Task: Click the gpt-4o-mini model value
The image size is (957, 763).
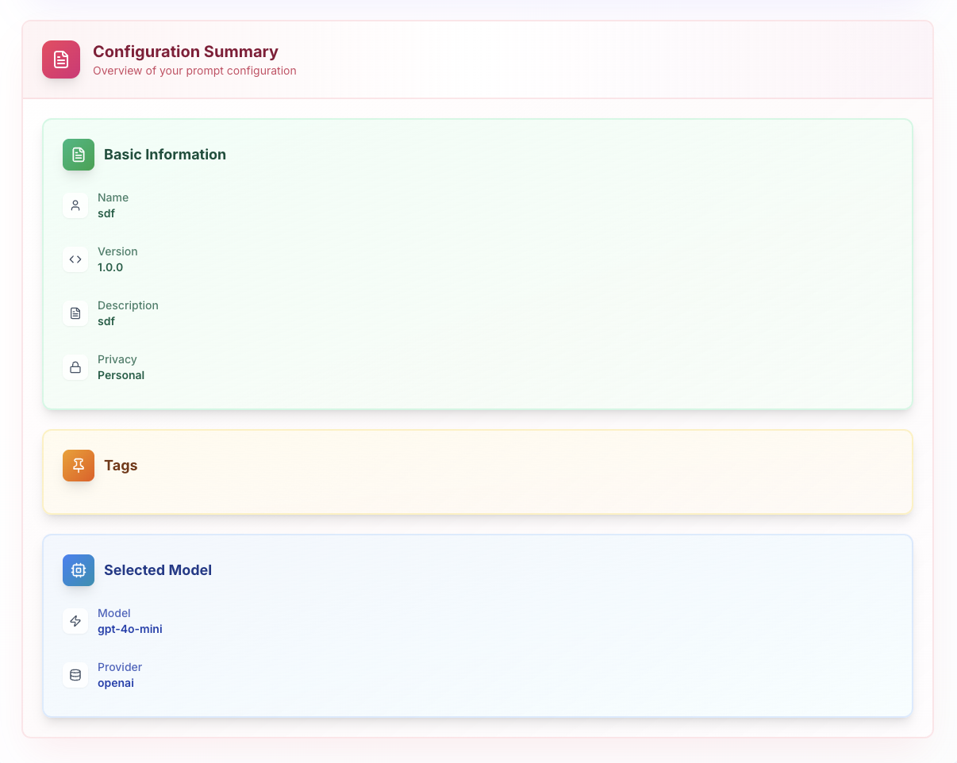Action: [130, 629]
